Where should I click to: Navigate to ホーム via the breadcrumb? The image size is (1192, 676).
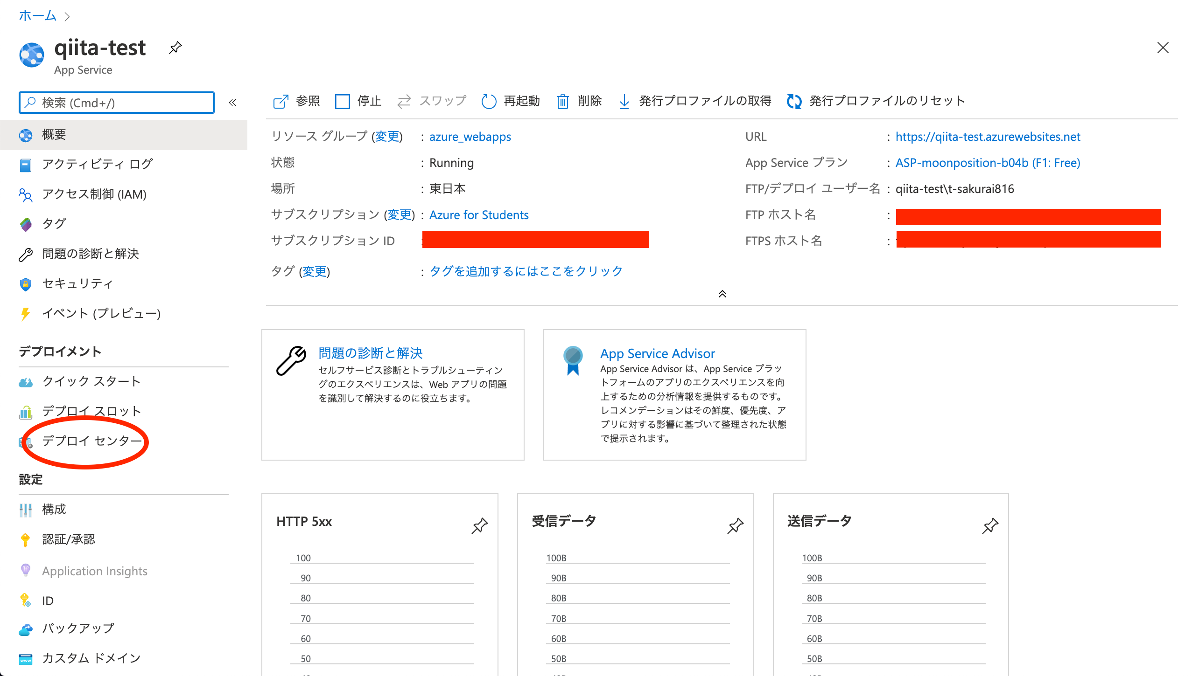[37, 15]
